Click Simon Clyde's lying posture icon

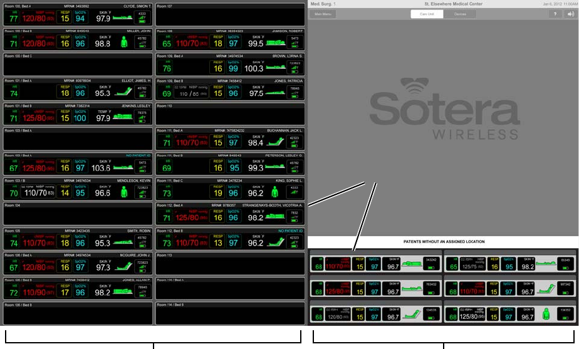tap(123, 18)
